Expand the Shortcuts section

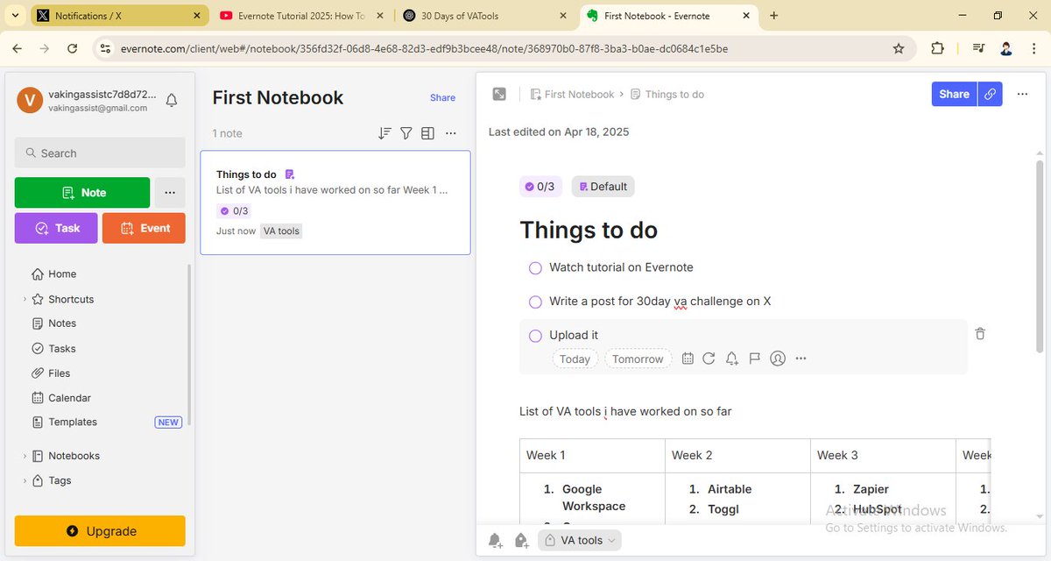[25, 299]
